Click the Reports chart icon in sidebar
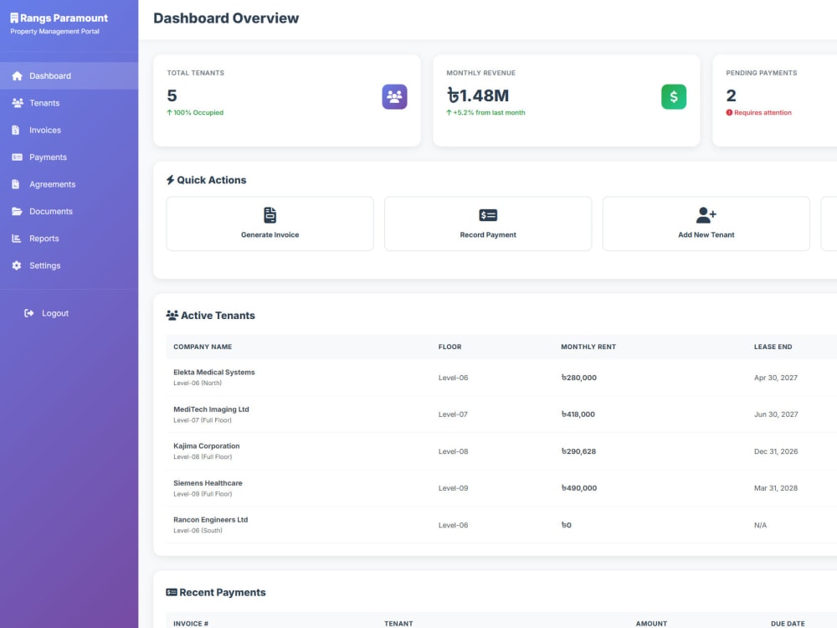837x628 pixels. [x=17, y=239]
